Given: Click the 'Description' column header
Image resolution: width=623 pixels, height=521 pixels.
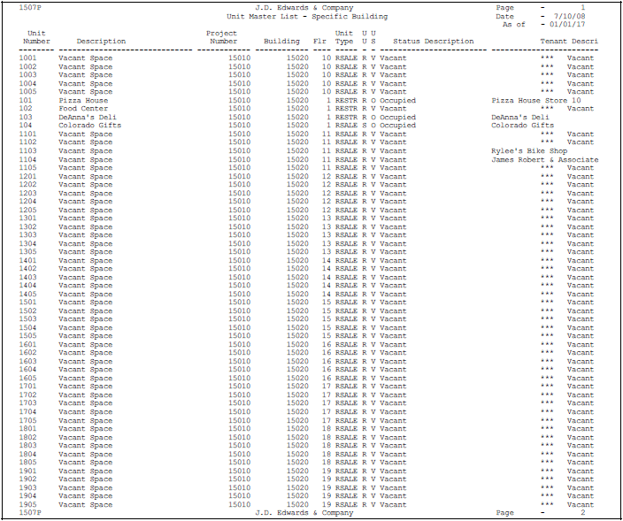Looking at the screenshot, I should [101, 42].
